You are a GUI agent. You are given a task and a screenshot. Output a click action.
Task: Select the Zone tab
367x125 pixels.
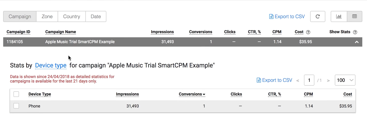click(x=47, y=16)
